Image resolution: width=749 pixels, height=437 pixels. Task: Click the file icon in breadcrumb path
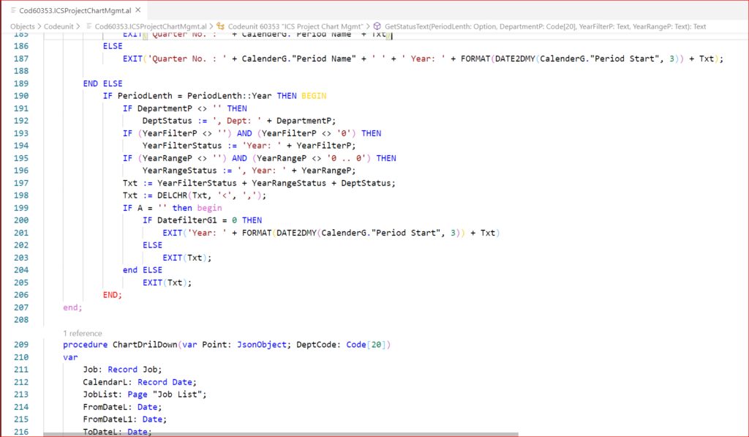point(89,26)
